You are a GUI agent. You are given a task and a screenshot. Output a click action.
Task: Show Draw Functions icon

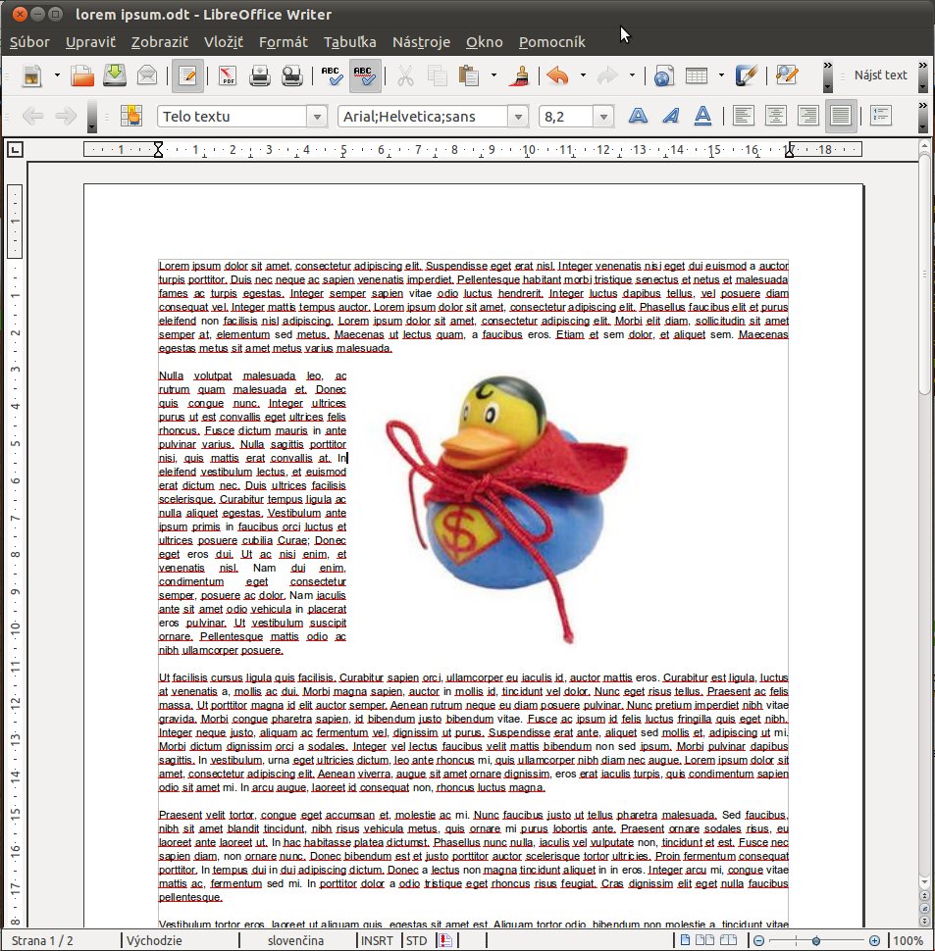pos(746,75)
